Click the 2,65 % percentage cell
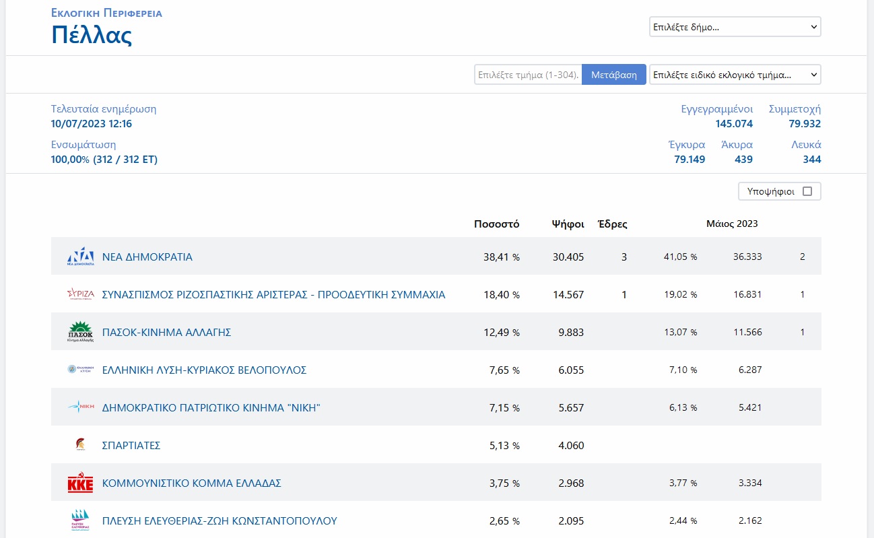Image resolution: width=874 pixels, height=538 pixels. [x=504, y=521]
